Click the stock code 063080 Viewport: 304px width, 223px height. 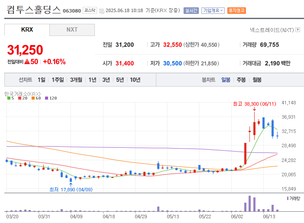pos(72,11)
